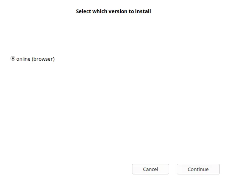The height and width of the screenshot is (182, 227).
Task: Hit Continue to install the selected version
Action: pyautogui.click(x=198, y=169)
